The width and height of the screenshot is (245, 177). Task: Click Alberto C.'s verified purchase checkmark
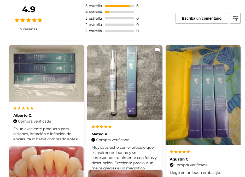[15, 121]
